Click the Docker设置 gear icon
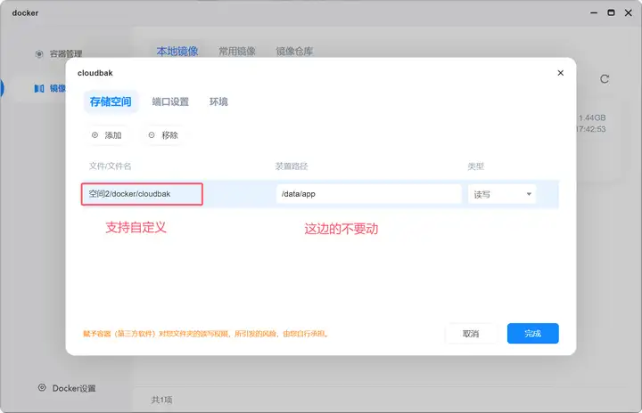This screenshot has height=413, width=642. click(42, 388)
